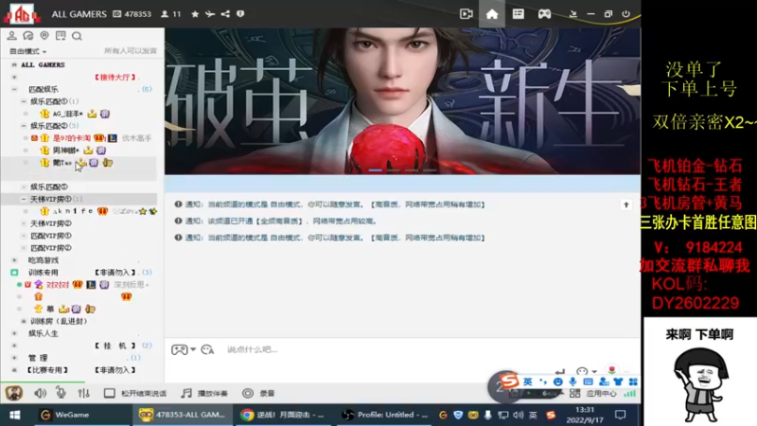This screenshot has height=426, width=757.
Task: Expand the 吃鸡游戏 channel group
Action: [14, 260]
